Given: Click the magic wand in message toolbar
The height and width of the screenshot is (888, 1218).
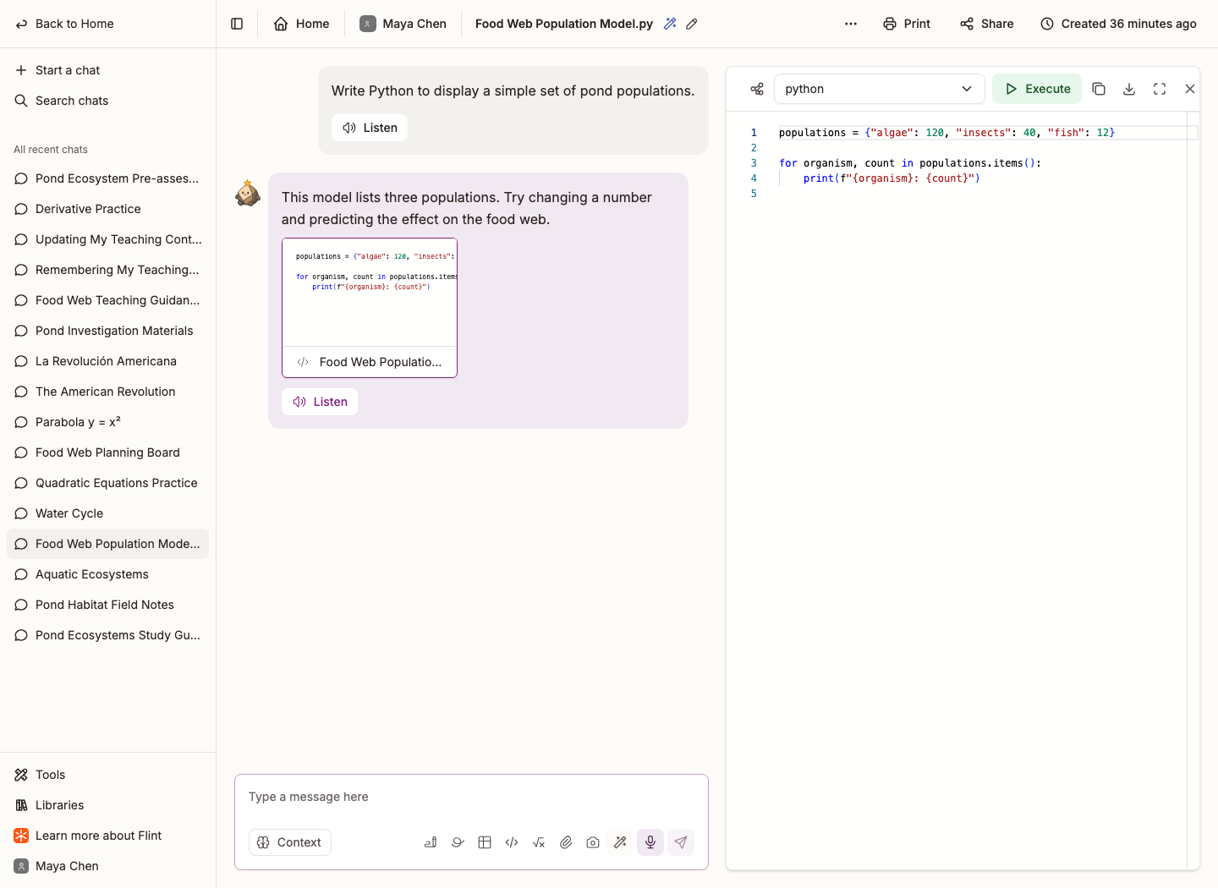Looking at the screenshot, I should point(620,842).
